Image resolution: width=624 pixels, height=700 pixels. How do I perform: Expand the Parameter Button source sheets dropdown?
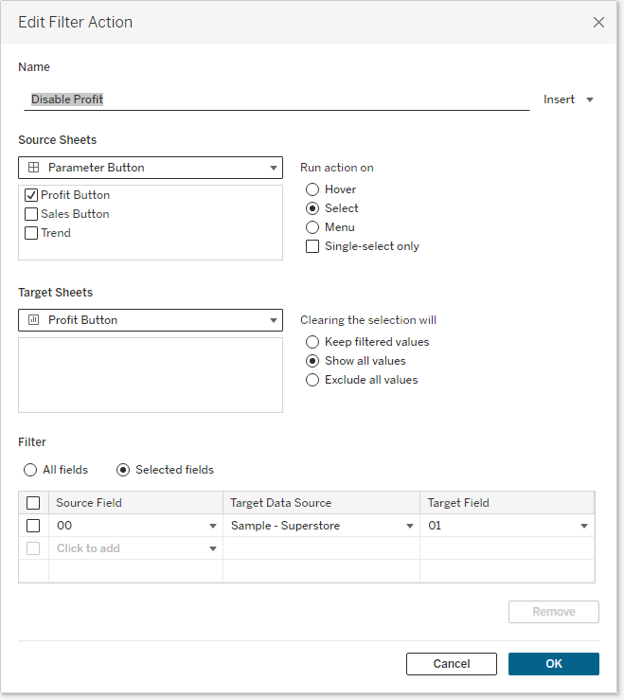(151, 168)
